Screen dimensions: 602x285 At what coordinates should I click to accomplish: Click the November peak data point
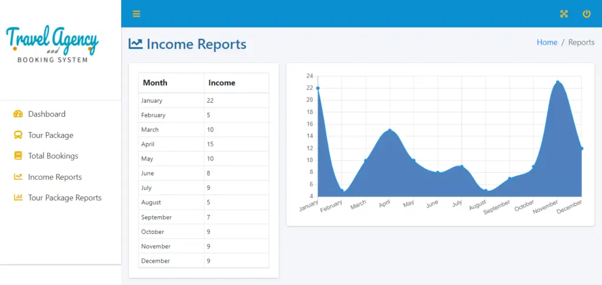tap(557, 82)
